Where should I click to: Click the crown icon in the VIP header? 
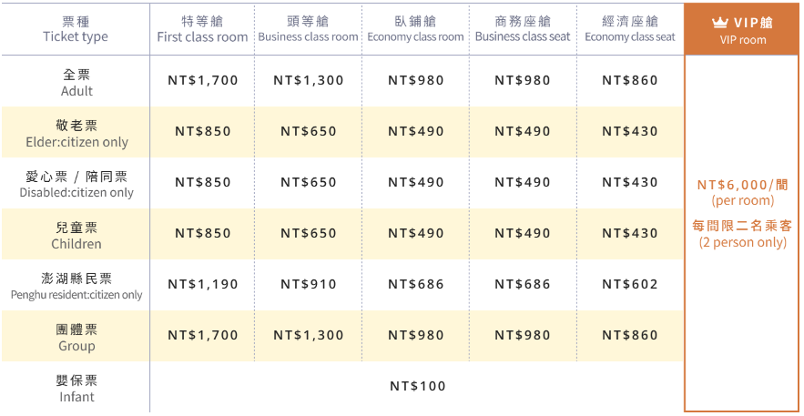[x=720, y=23]
